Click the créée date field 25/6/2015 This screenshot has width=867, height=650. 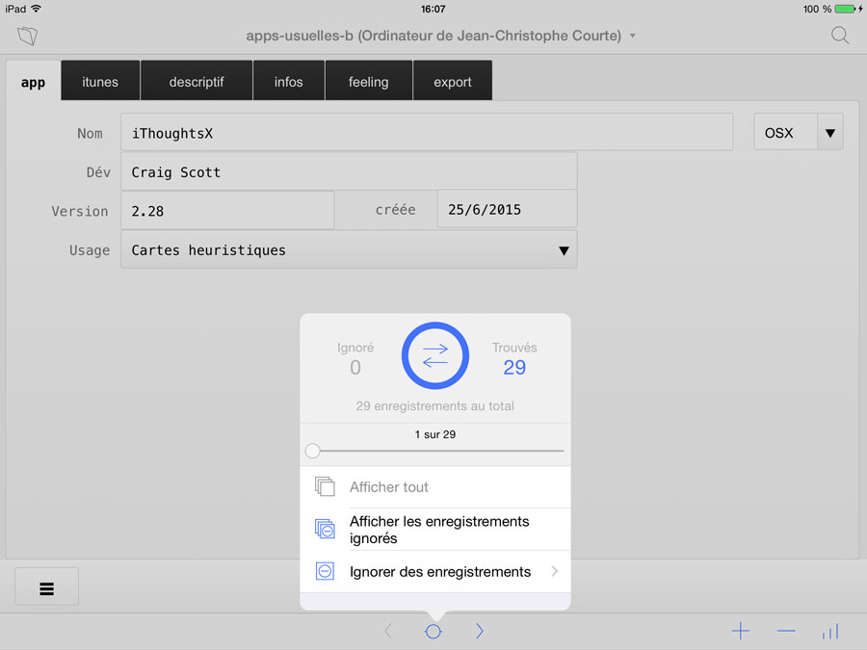pos(507,209)
